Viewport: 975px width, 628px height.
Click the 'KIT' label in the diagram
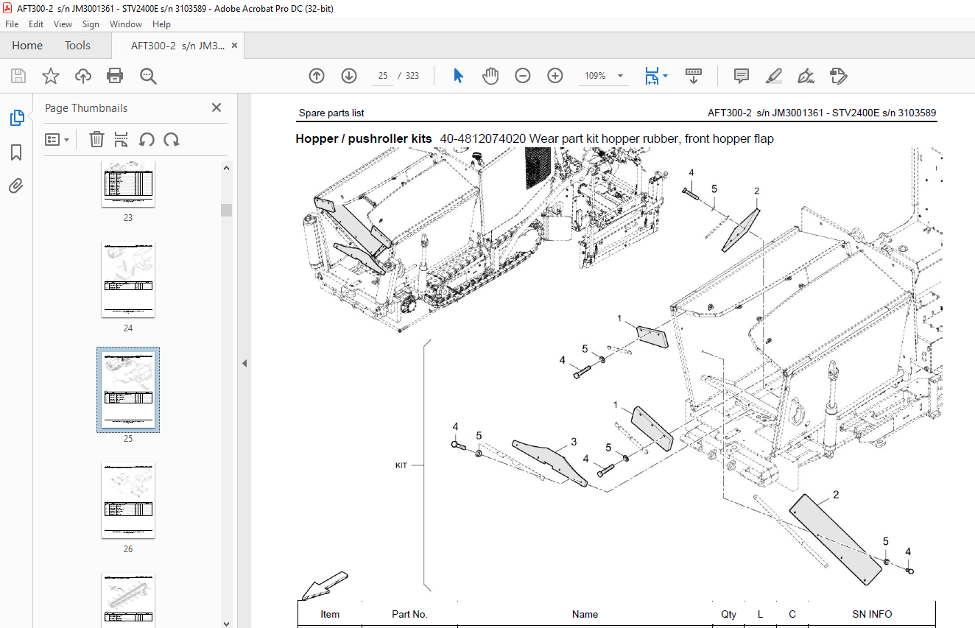(401, 465)
